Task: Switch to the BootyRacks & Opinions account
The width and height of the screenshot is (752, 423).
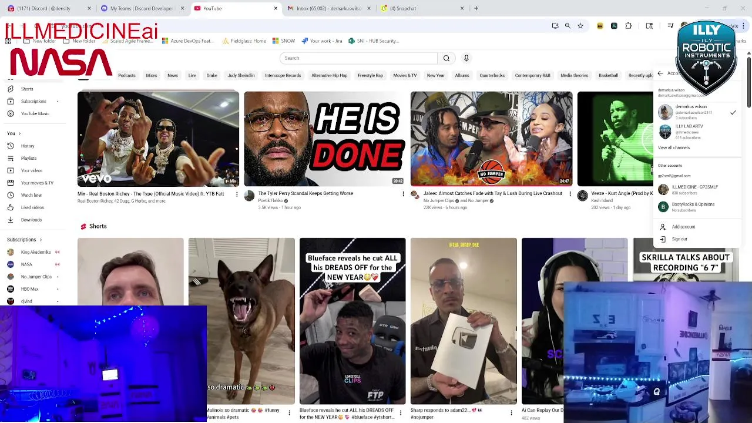Action: (696, 207)
